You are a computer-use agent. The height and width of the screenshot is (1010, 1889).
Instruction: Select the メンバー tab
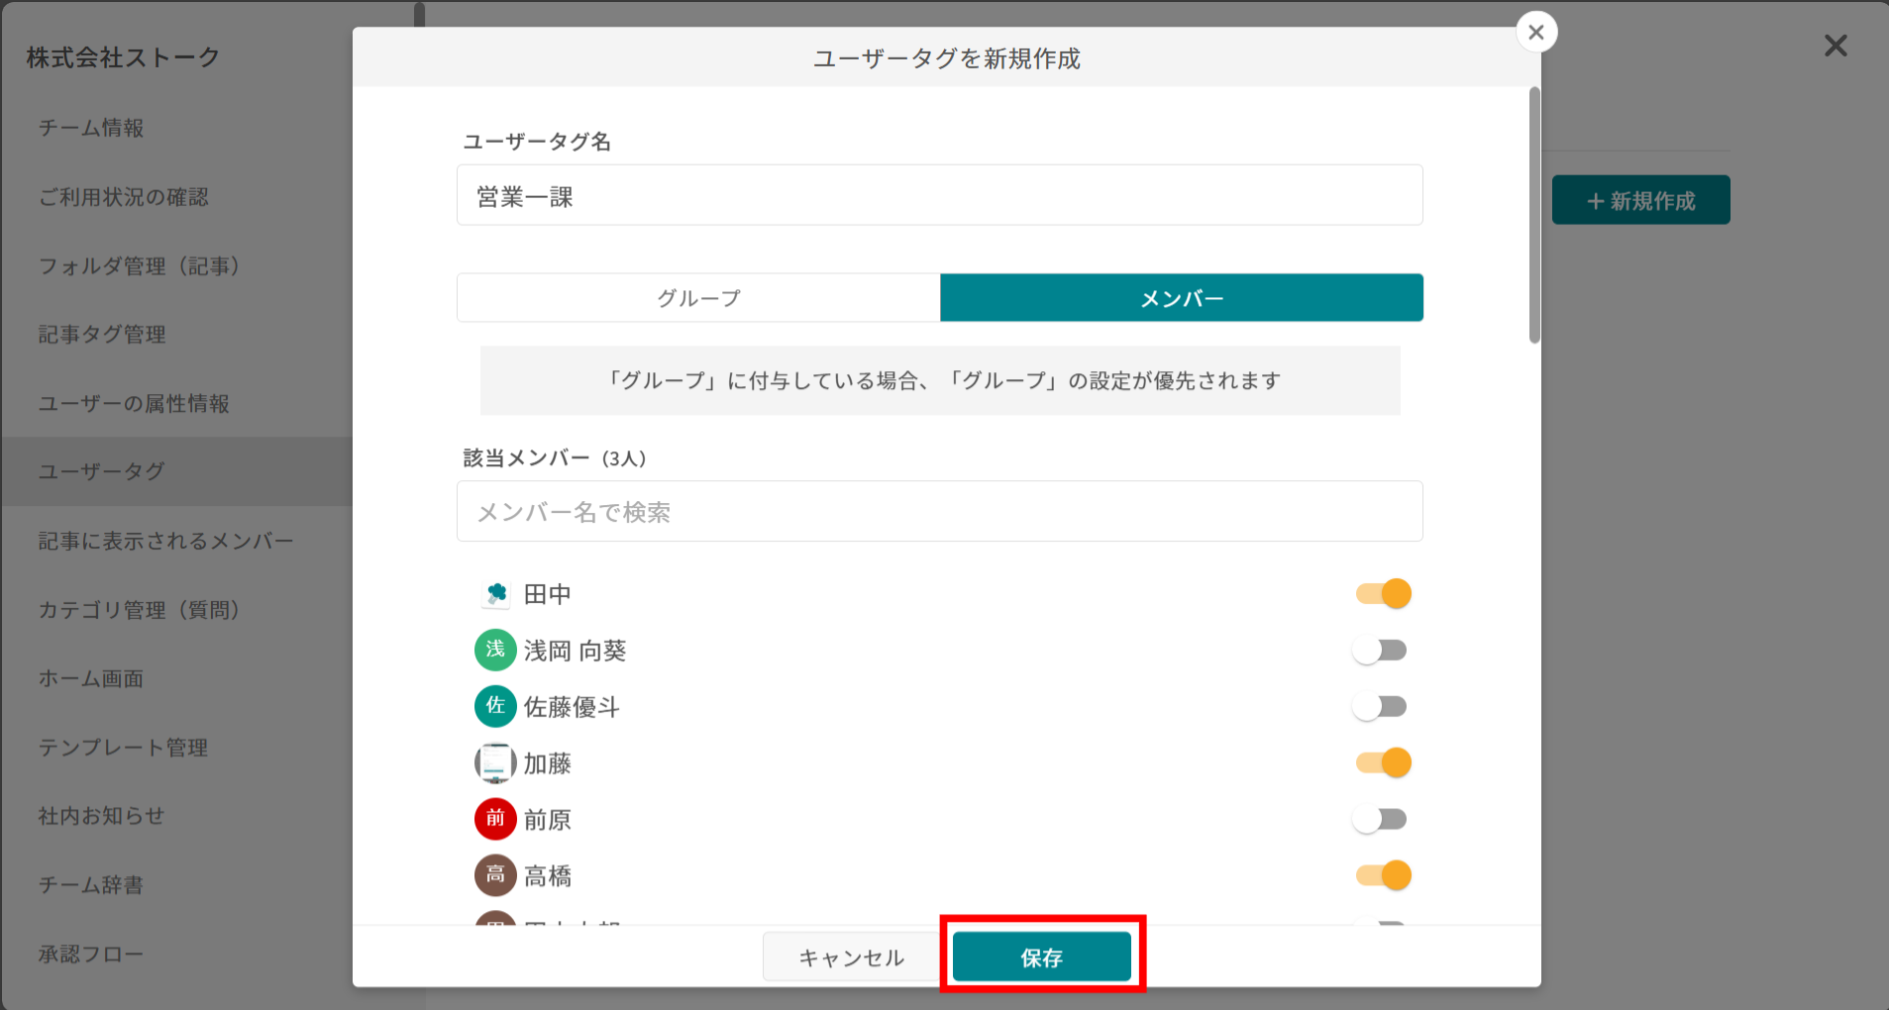(1181, 297)
